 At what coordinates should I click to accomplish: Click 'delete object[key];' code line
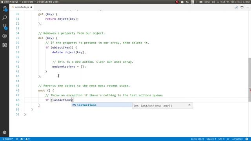pos(69,52)
